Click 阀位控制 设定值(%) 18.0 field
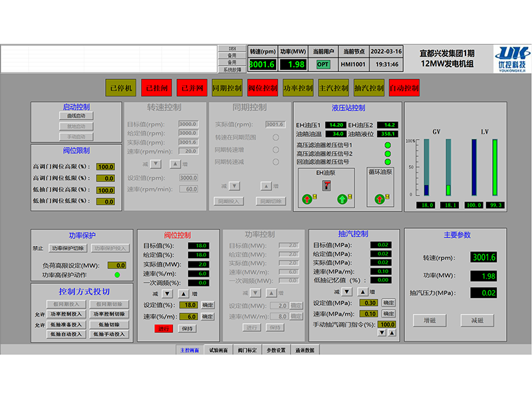The image size is (532, 399). (189, 305)
